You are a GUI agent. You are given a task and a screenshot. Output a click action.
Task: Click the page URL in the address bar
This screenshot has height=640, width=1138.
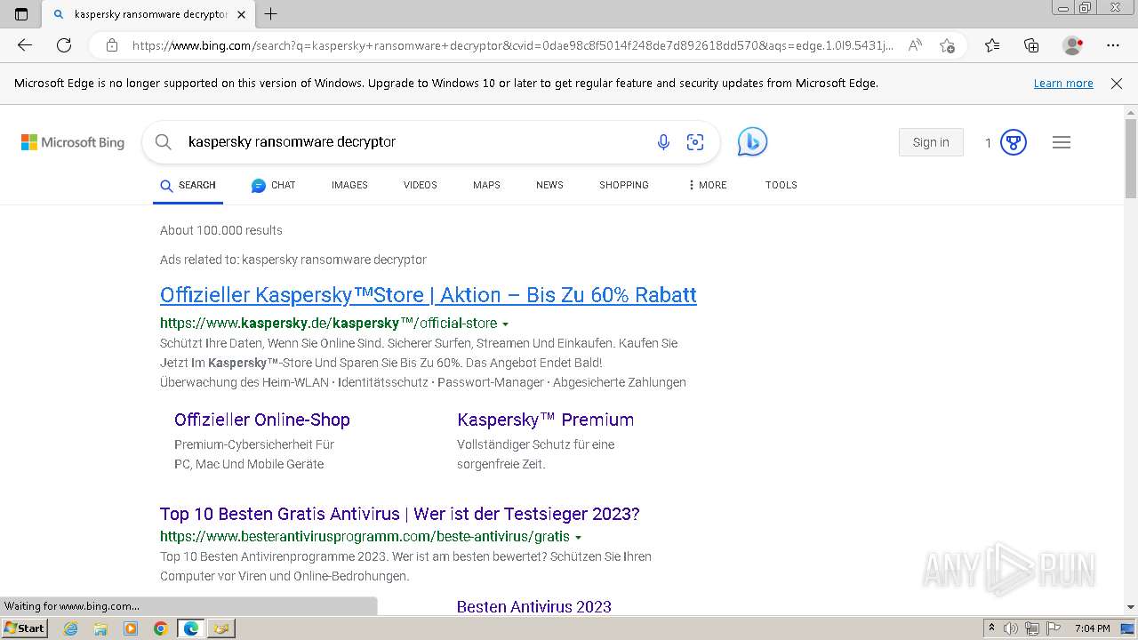[513, 45]
